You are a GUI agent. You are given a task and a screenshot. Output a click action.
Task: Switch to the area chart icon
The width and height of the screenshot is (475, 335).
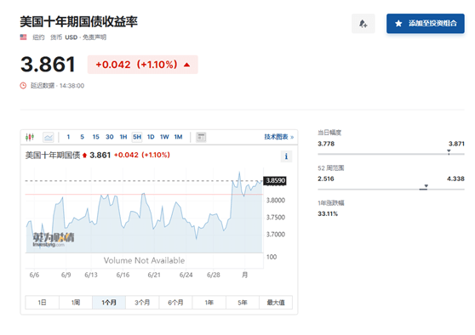[49, 137]
